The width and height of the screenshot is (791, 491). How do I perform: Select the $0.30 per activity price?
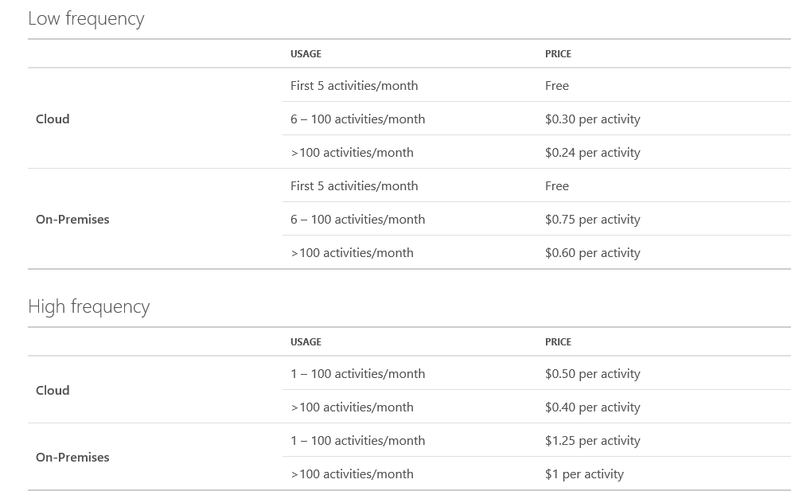pos(592,119)
